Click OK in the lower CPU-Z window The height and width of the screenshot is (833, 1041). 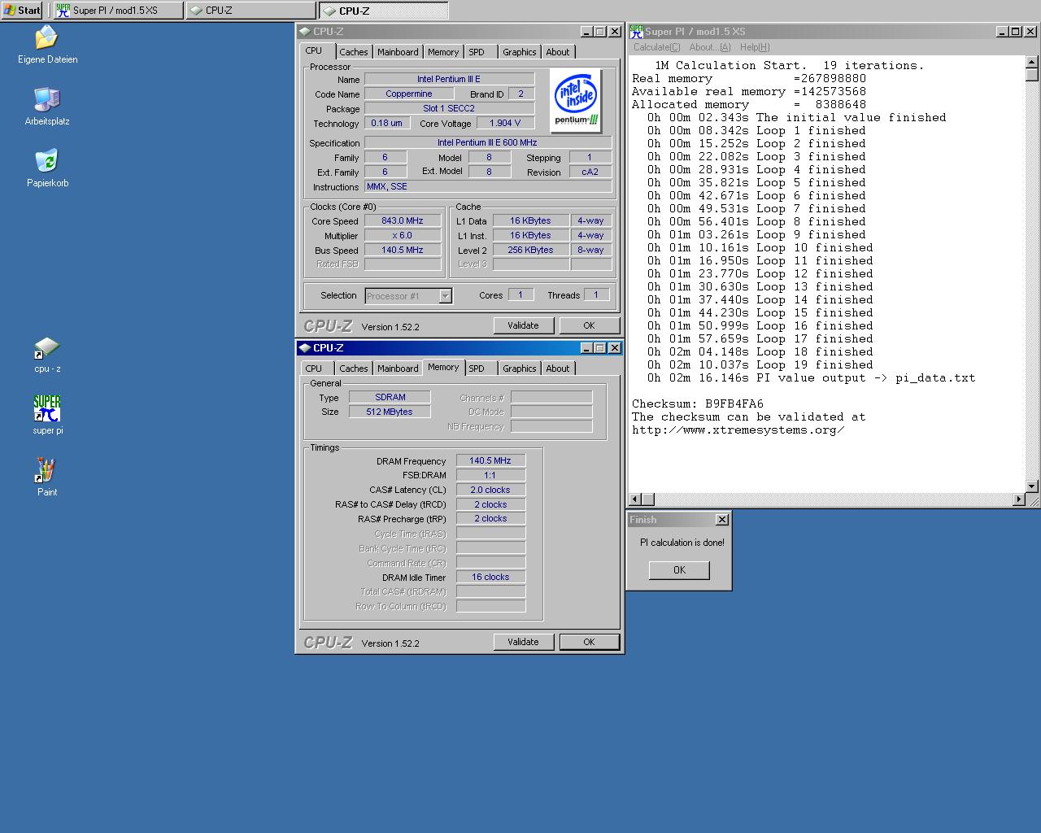589,642
